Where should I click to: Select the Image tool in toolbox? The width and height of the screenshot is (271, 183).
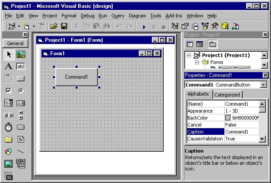coord(8,164)
